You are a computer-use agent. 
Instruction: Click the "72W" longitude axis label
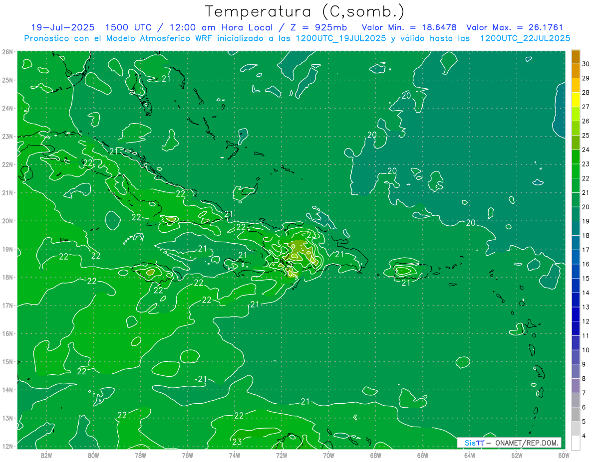[282, 455]
